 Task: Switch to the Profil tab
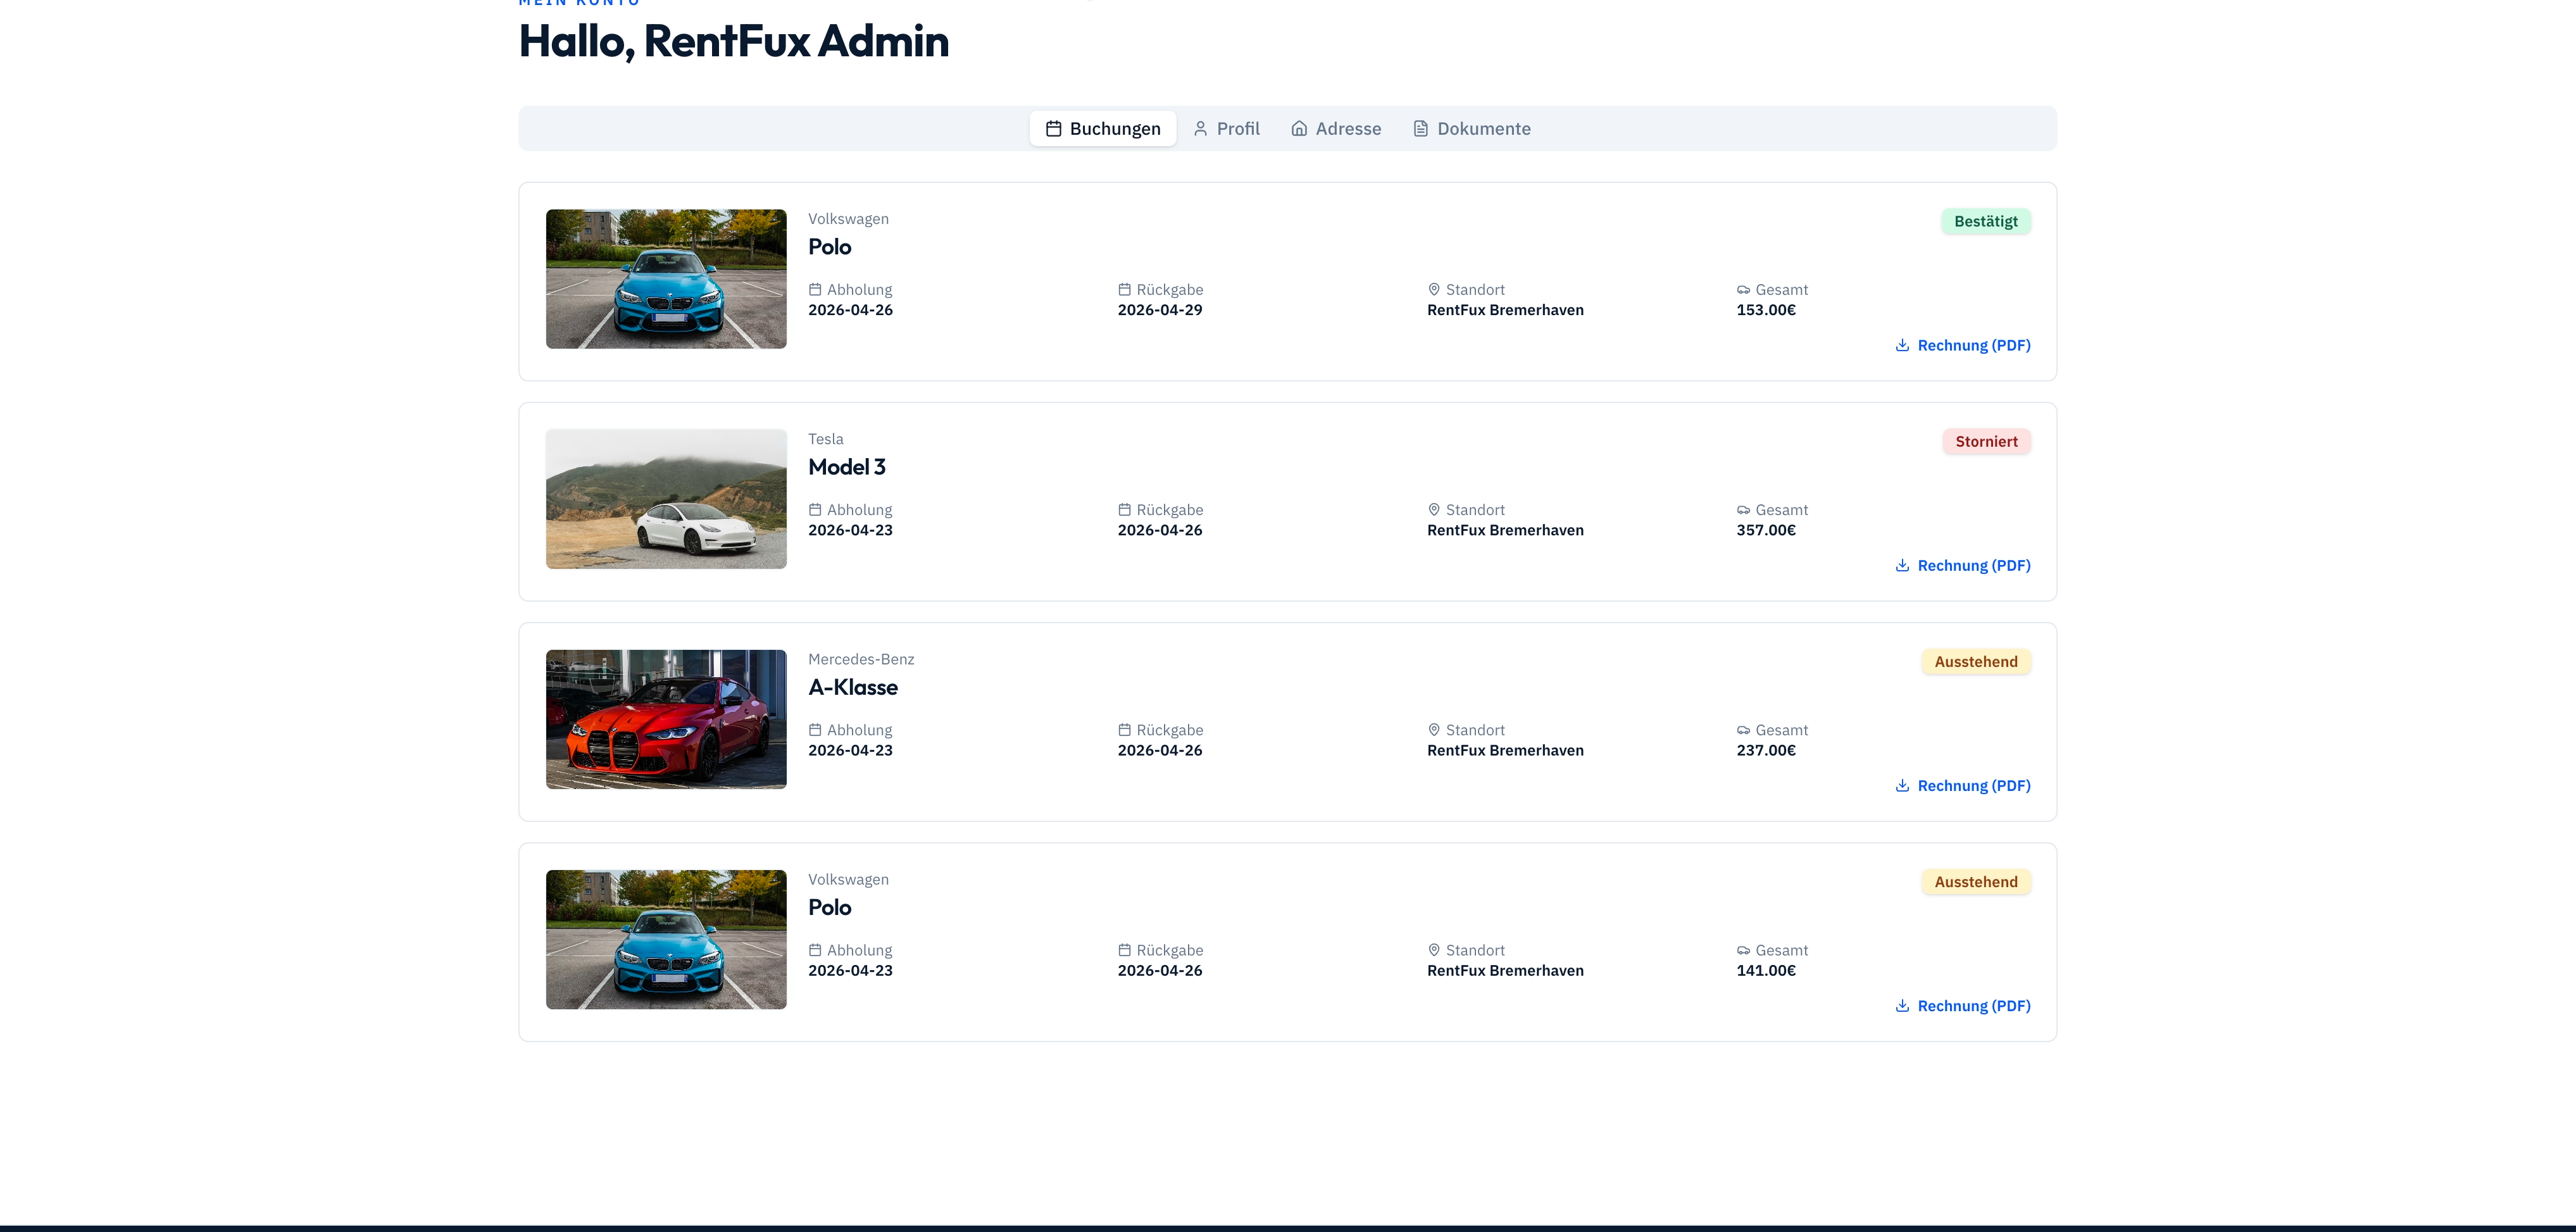(1226, 129)
